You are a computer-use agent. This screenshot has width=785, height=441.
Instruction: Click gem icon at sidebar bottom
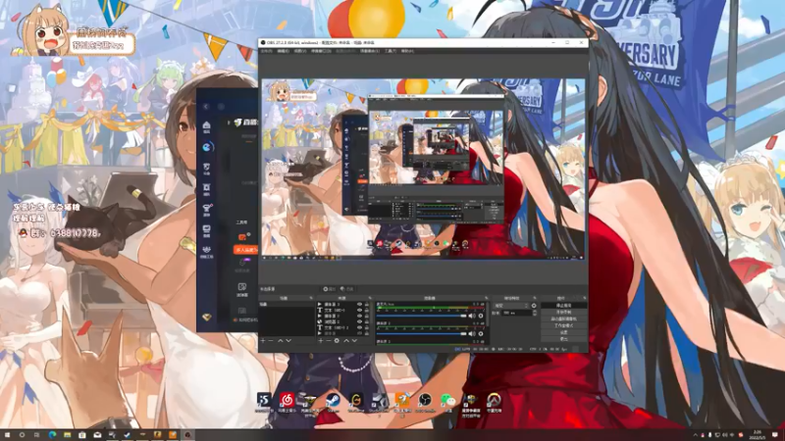[207, 317]
